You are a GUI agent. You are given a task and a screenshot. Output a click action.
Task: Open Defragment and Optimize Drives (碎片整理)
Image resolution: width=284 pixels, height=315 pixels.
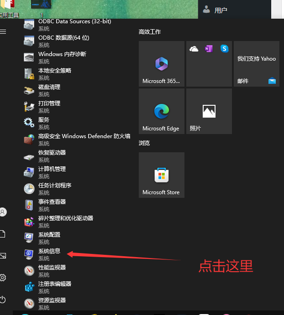tap(65, 218)
